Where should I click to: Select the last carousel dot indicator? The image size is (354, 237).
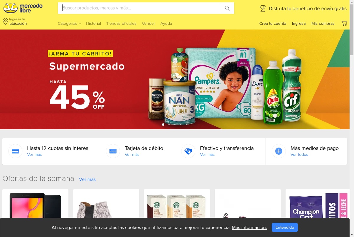coord(187,125)
